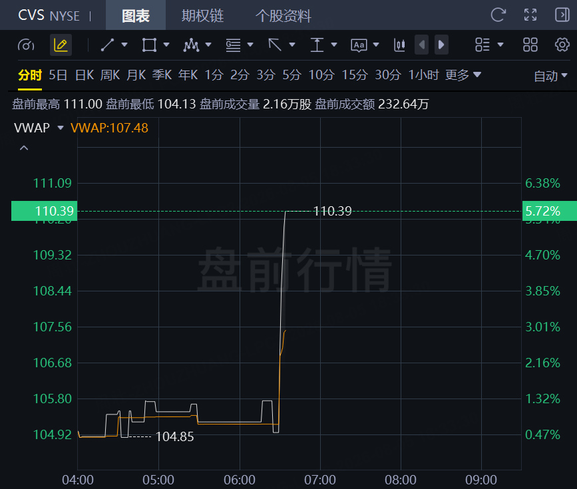
Task: Open the four-grid multi-chart icon
Action: [x=530, y=45]
